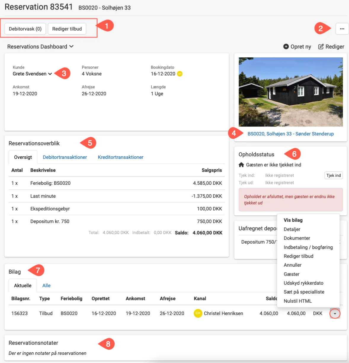
Task: Expand the Reservations Dashboard dropdown
Action: tap(40, 47)
